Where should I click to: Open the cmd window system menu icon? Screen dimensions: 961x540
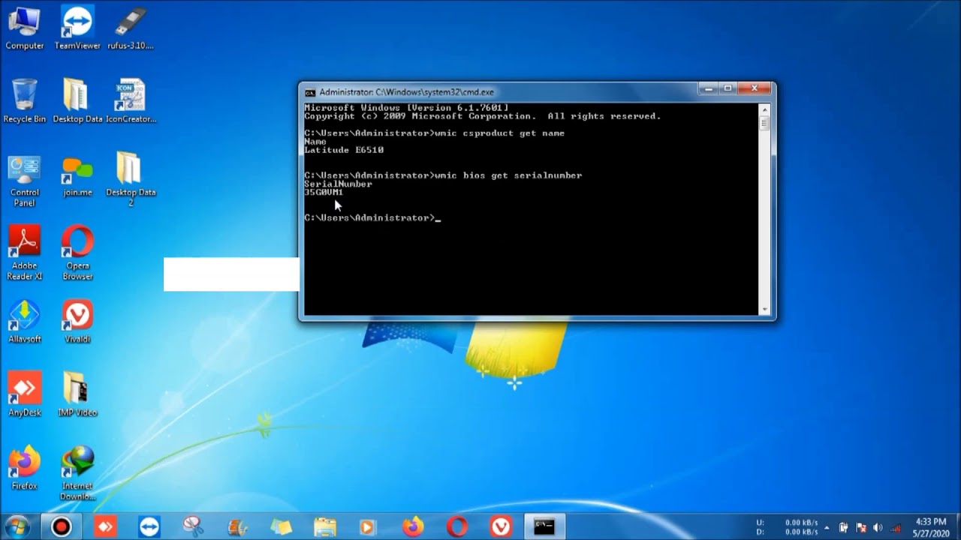coord(310,92)
